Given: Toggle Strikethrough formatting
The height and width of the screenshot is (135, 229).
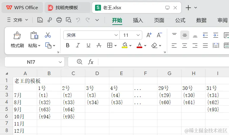Looking at the screenshot, I should [x=99, y=45].
